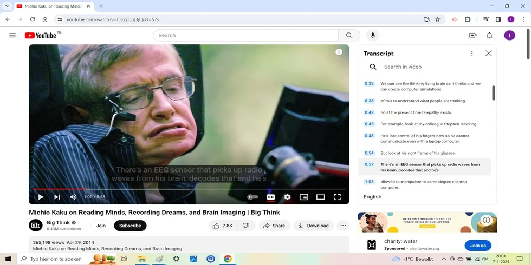Viewport: 531px width, 265px height.
Task: Subscribe to Big Think channel
Action: pos(130,226)
